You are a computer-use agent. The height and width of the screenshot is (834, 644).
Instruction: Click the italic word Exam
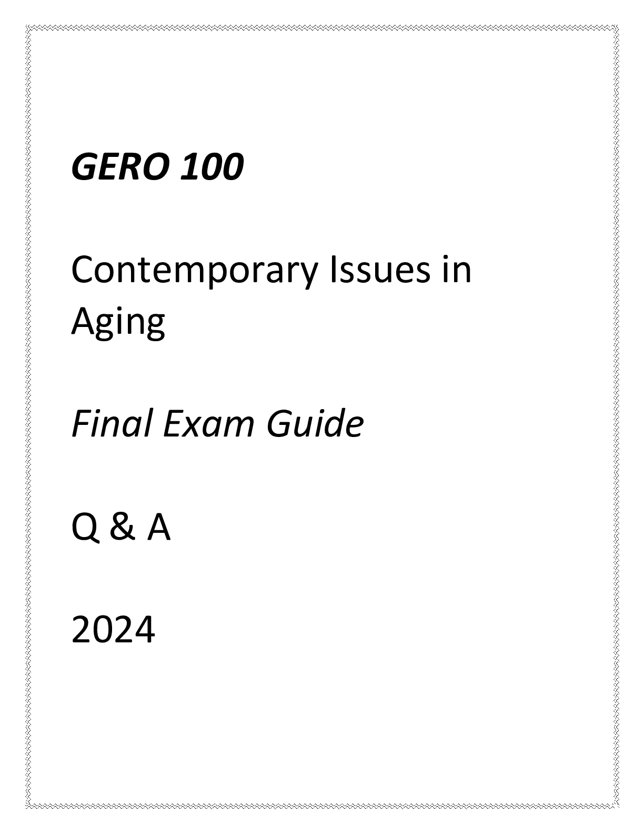tap(209, 424)
